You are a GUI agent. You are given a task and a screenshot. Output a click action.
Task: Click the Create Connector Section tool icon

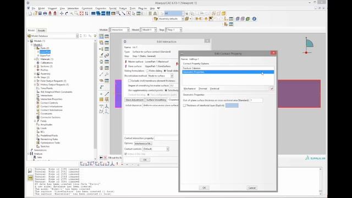point(101,62)
